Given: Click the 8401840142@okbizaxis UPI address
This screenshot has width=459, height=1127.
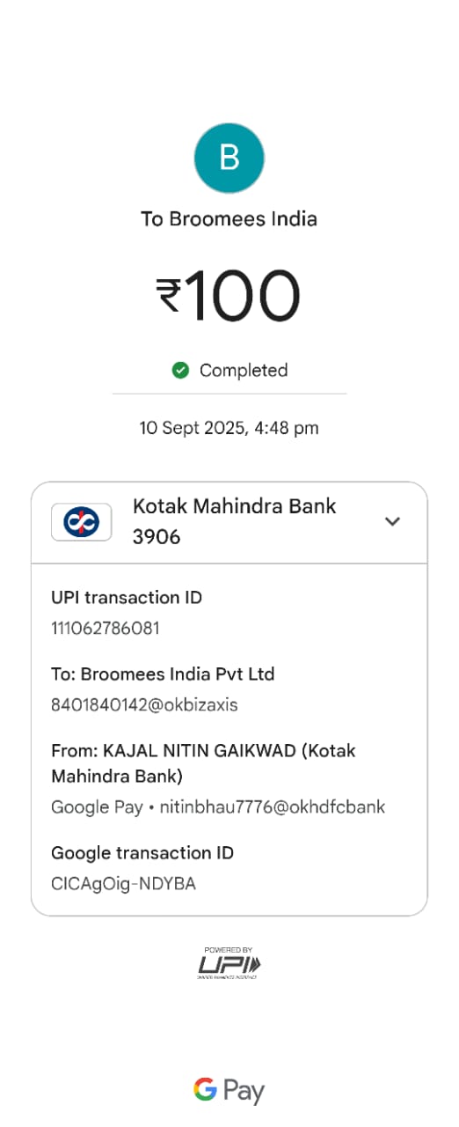Looking at the screenshot, I should pos(145,705).
